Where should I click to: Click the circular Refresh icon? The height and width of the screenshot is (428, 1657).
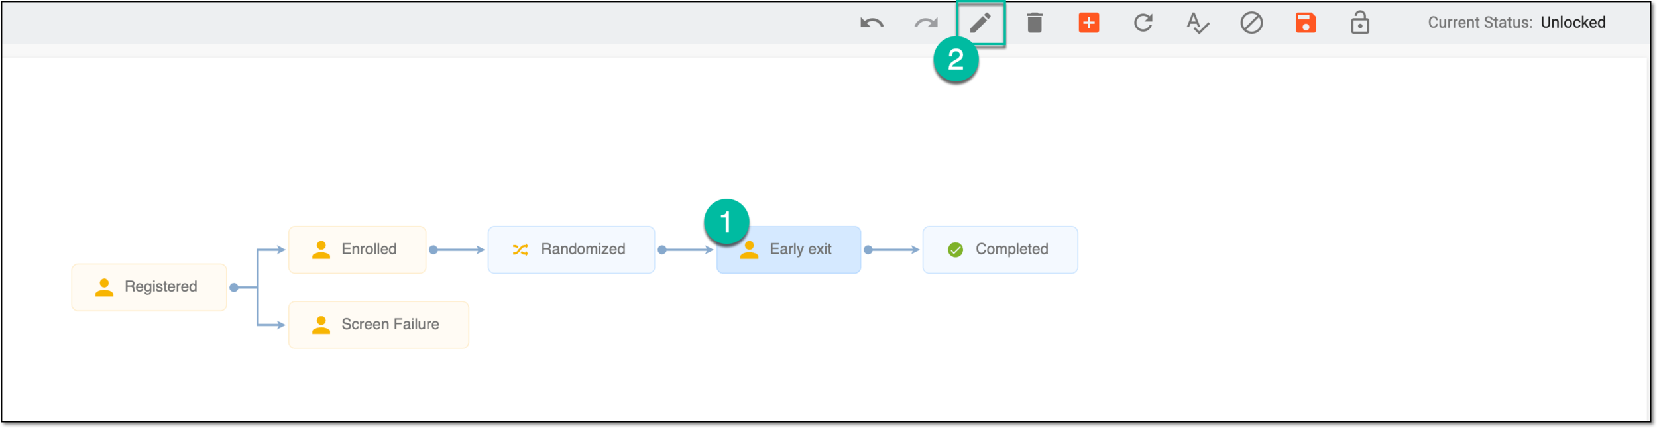pyautogui.click(x=1143, y=23)
